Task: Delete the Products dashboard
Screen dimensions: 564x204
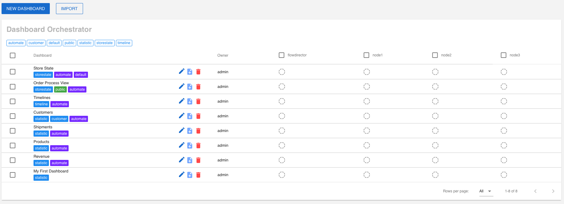Action: click(198, 145)
